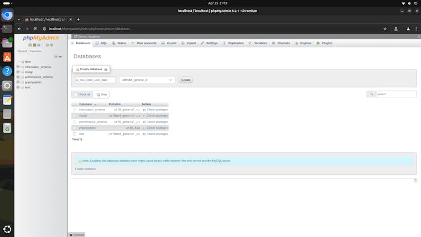Open the Terminal icon in the dock
The width and height of the screenshot is (421, 237).
7,28
